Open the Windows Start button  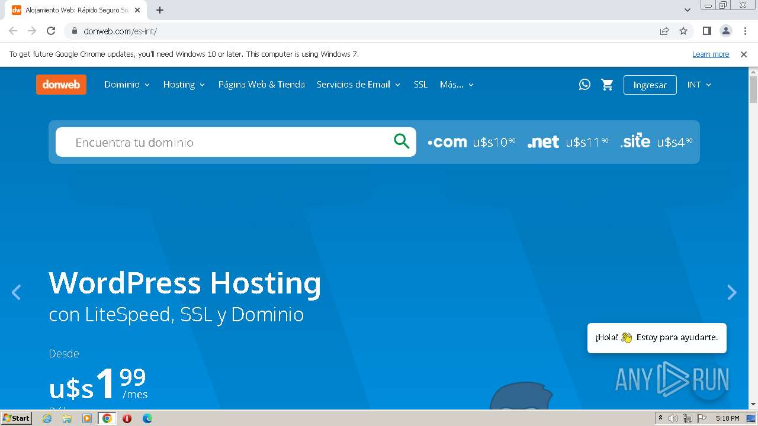(17, 418)
